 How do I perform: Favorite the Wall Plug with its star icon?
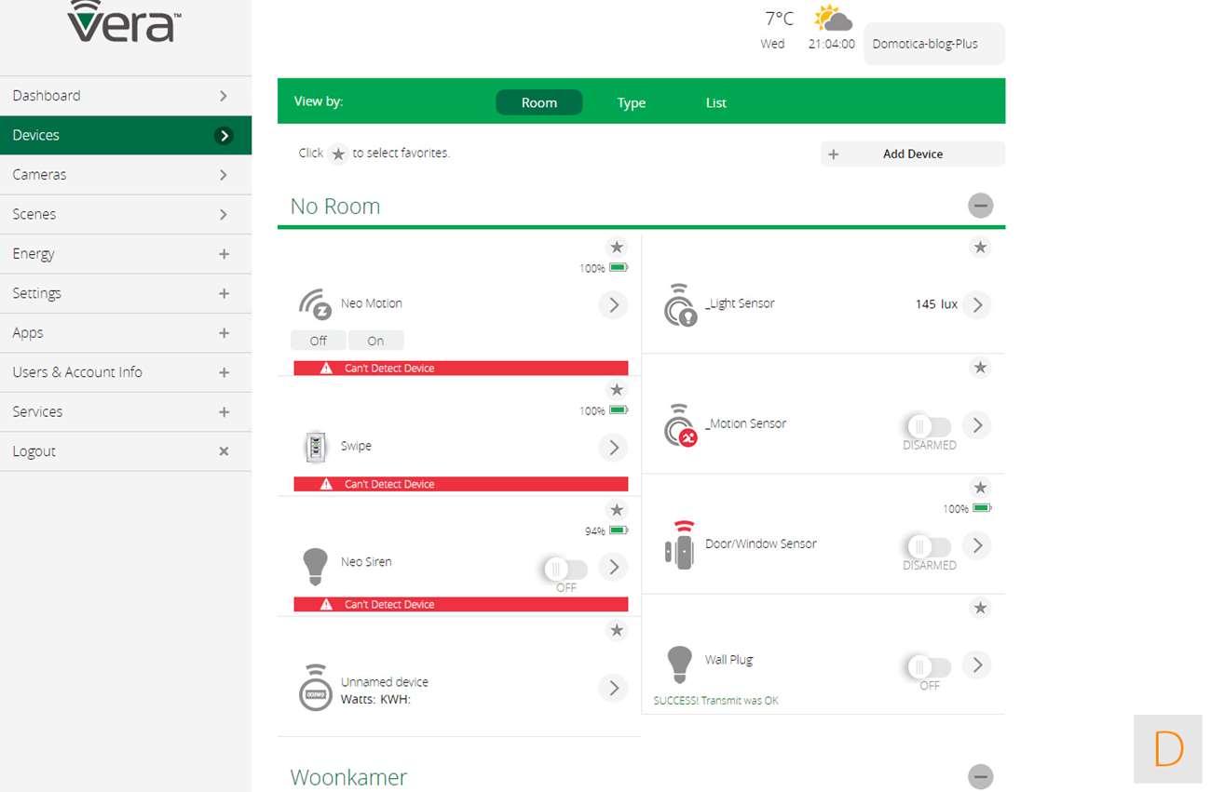tap(979, 609)
